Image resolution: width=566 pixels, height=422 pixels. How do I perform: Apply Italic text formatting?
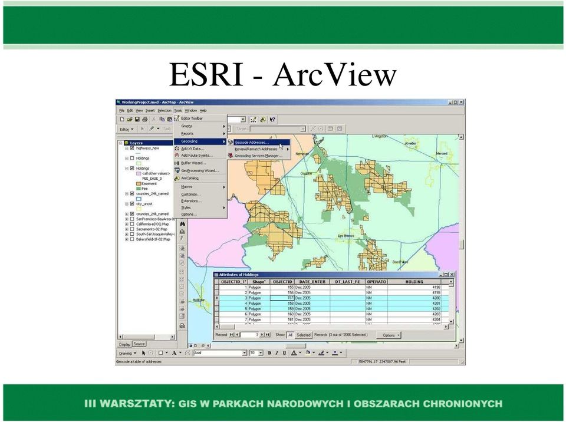tap(277, 353)
